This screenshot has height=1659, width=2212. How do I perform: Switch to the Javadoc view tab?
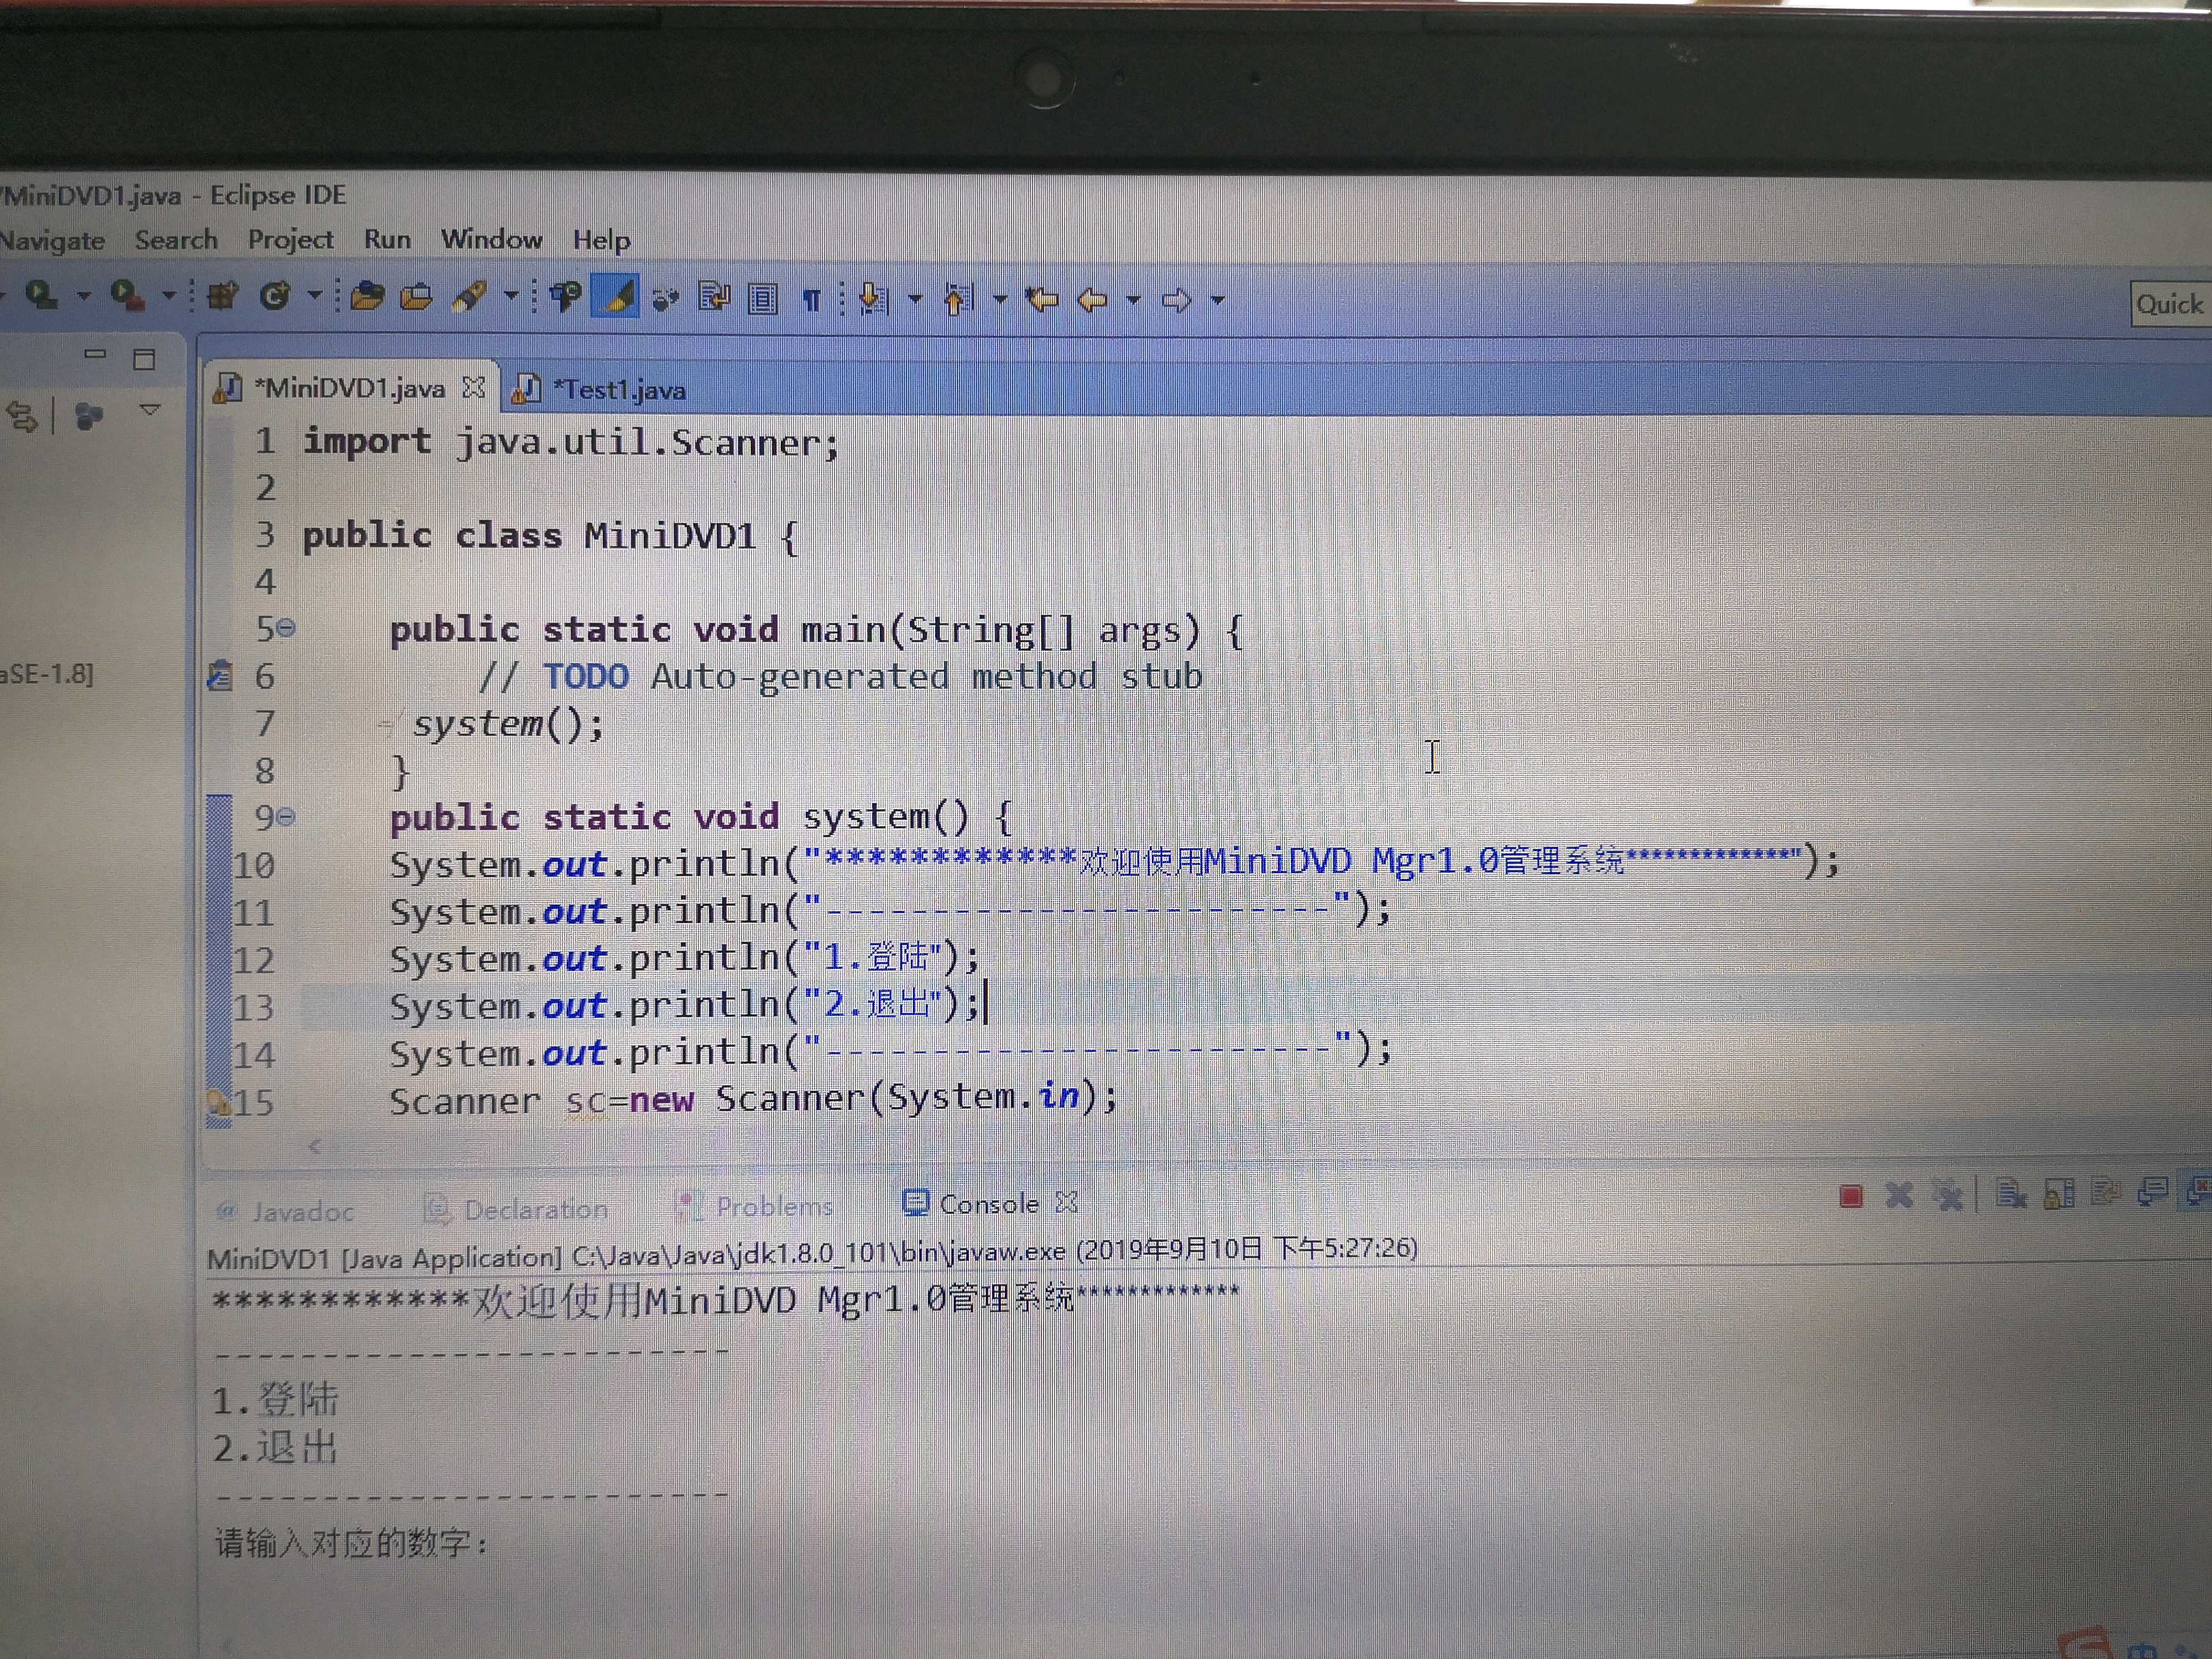[285, 1212]
